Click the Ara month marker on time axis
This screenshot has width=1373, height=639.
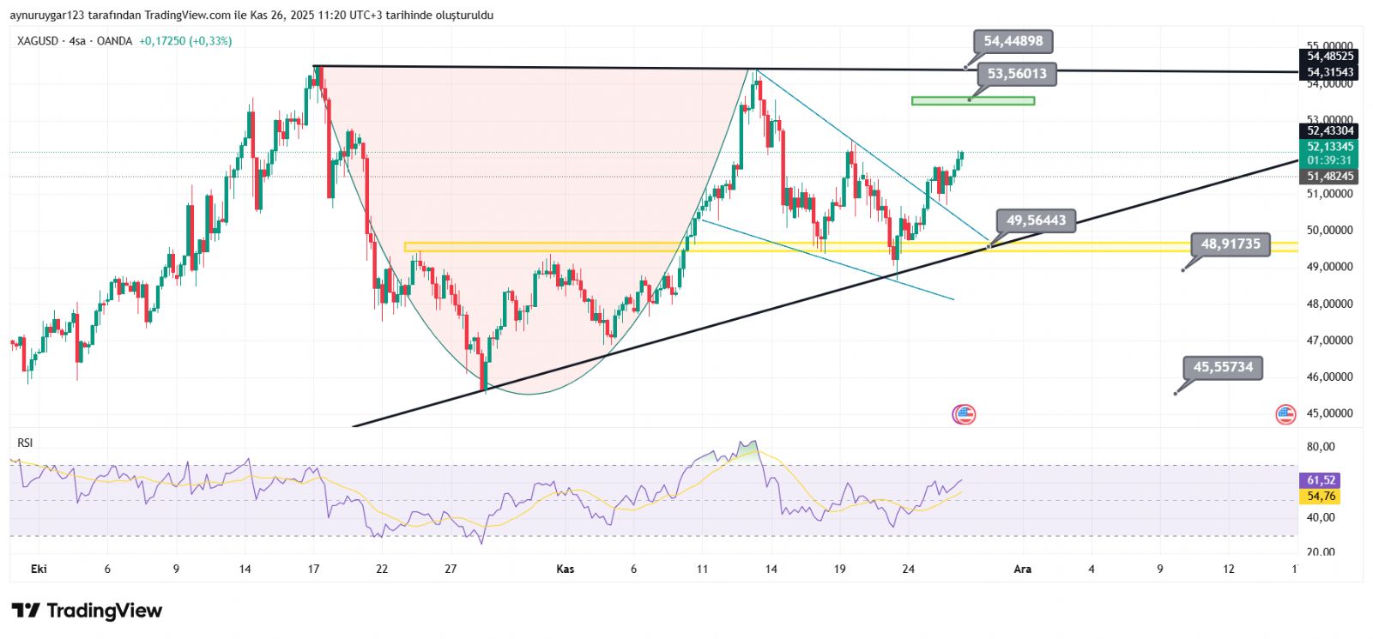click(x=1022, y=569)
